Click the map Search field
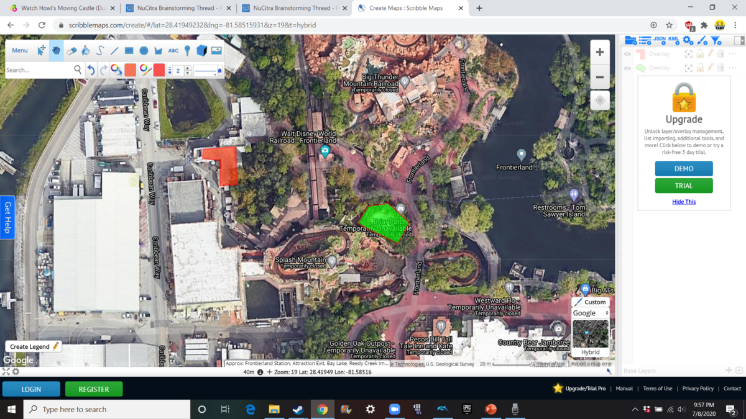The width and height of the screenshot is (746, 419). pyautogui.click(x=37, y=70)
